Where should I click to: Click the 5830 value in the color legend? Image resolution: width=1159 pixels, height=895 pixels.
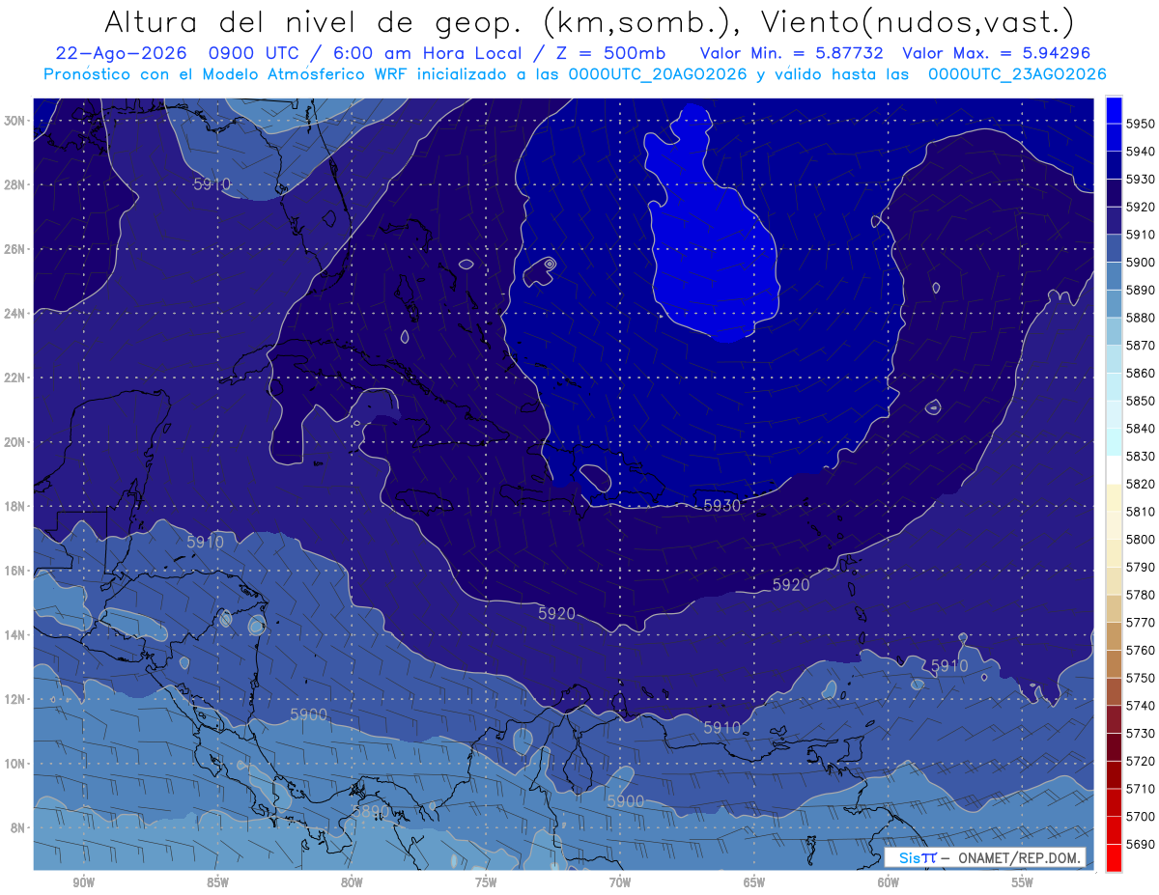pos(1140,456)
